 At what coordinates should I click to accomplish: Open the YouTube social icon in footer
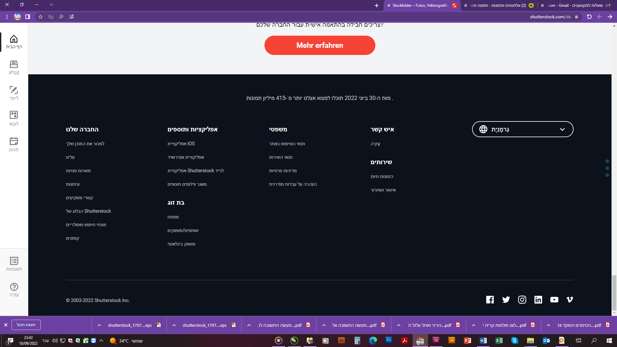[x=554, y=300]
